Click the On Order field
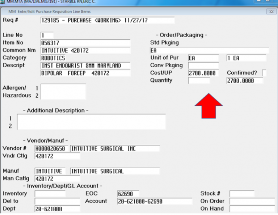 [252, 201]
